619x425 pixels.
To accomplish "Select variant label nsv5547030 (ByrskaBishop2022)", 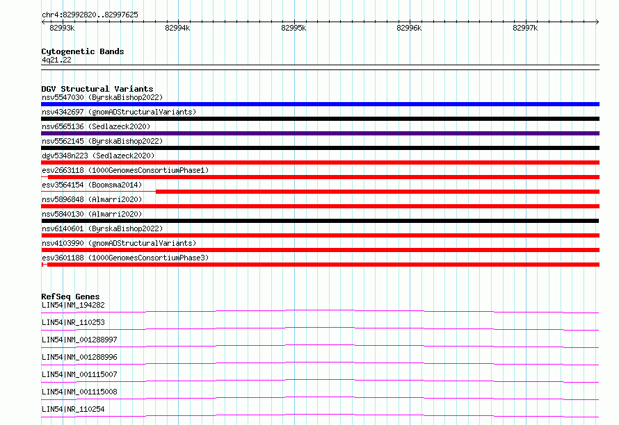I will coord(102,97).
